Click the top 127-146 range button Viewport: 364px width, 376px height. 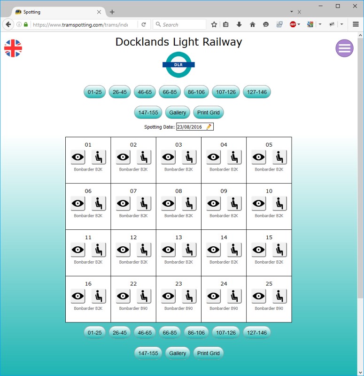(257, 92)
